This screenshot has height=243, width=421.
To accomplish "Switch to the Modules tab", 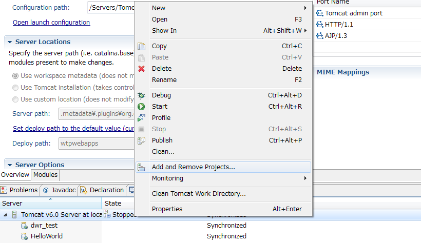I will click(45, 175).
